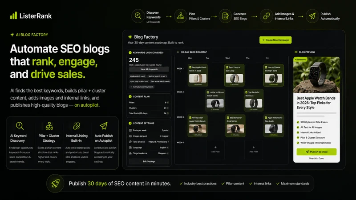The height and width of the screenshot is (200, 356).
Task: Click the Industry best practices checkmark
Action: [x=181, y=184]
